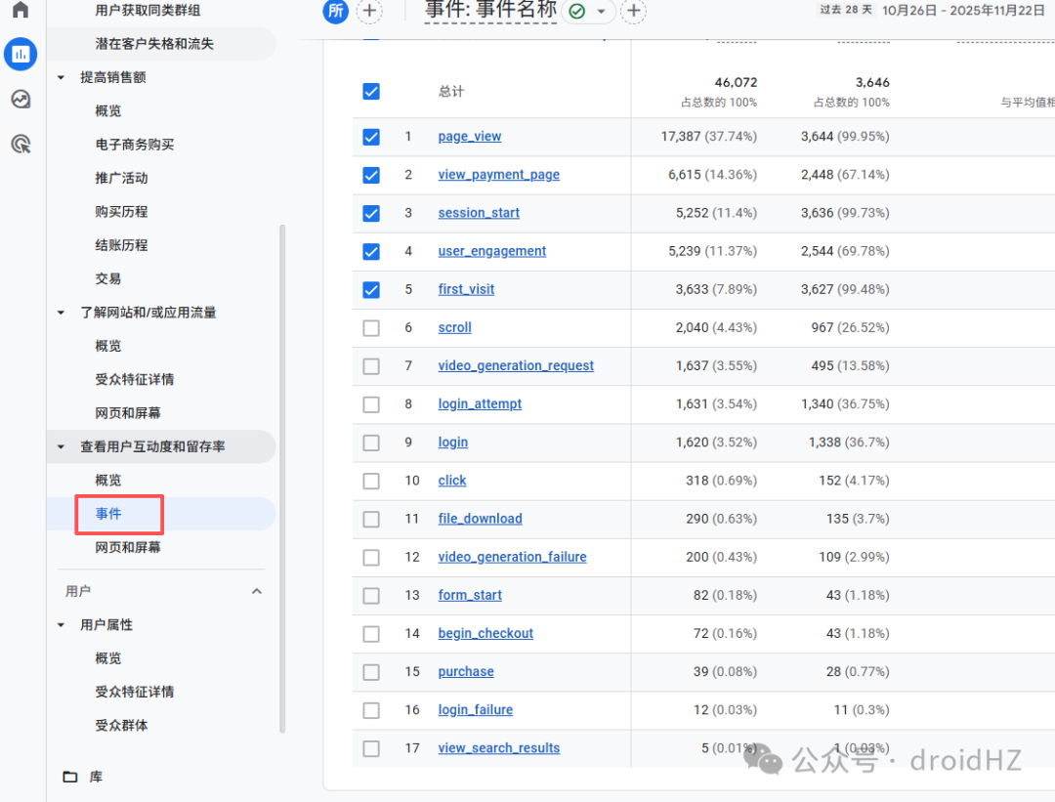Open 用户获取同类群组 in sidebar
The height and width of the screenshot is (802, 1055).
(x=148, y=10)
